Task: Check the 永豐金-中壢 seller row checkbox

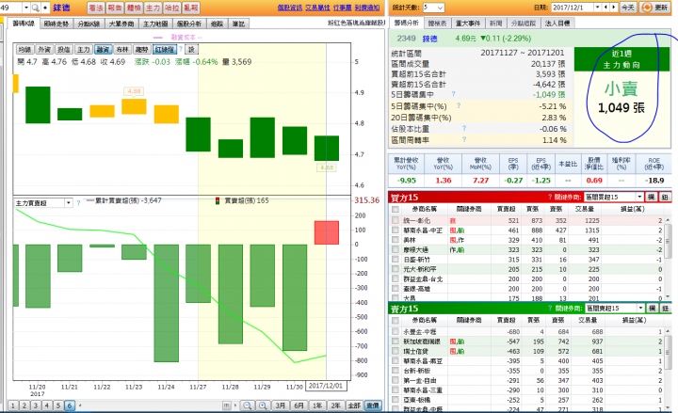Action: tap(395, 331)
